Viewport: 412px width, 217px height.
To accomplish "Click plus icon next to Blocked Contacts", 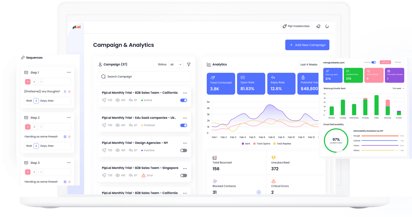I will tap(259, 192).
